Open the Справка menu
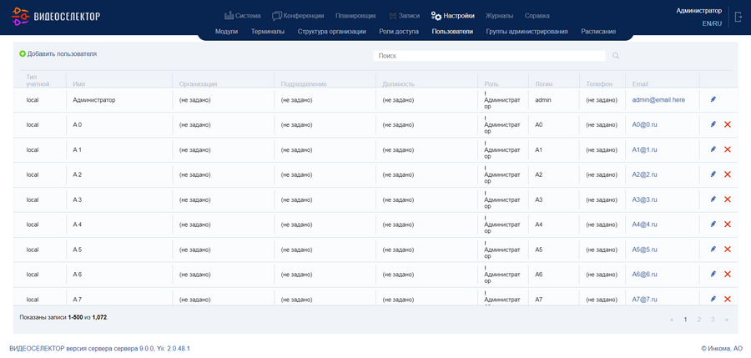This screenshot has height=358, width=751. click(x=537, y=16)
